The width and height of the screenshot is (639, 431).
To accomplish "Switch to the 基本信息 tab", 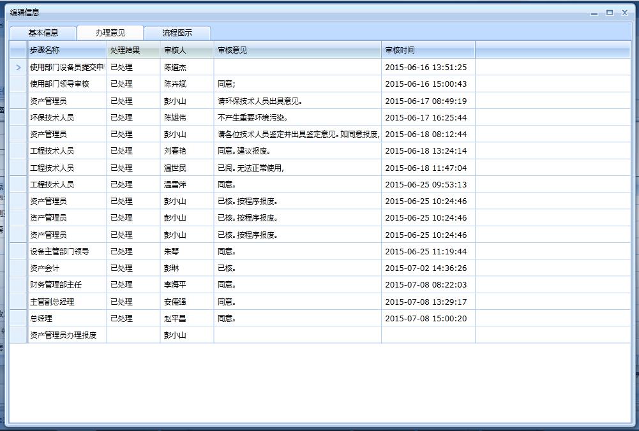I will click(43, 33).
